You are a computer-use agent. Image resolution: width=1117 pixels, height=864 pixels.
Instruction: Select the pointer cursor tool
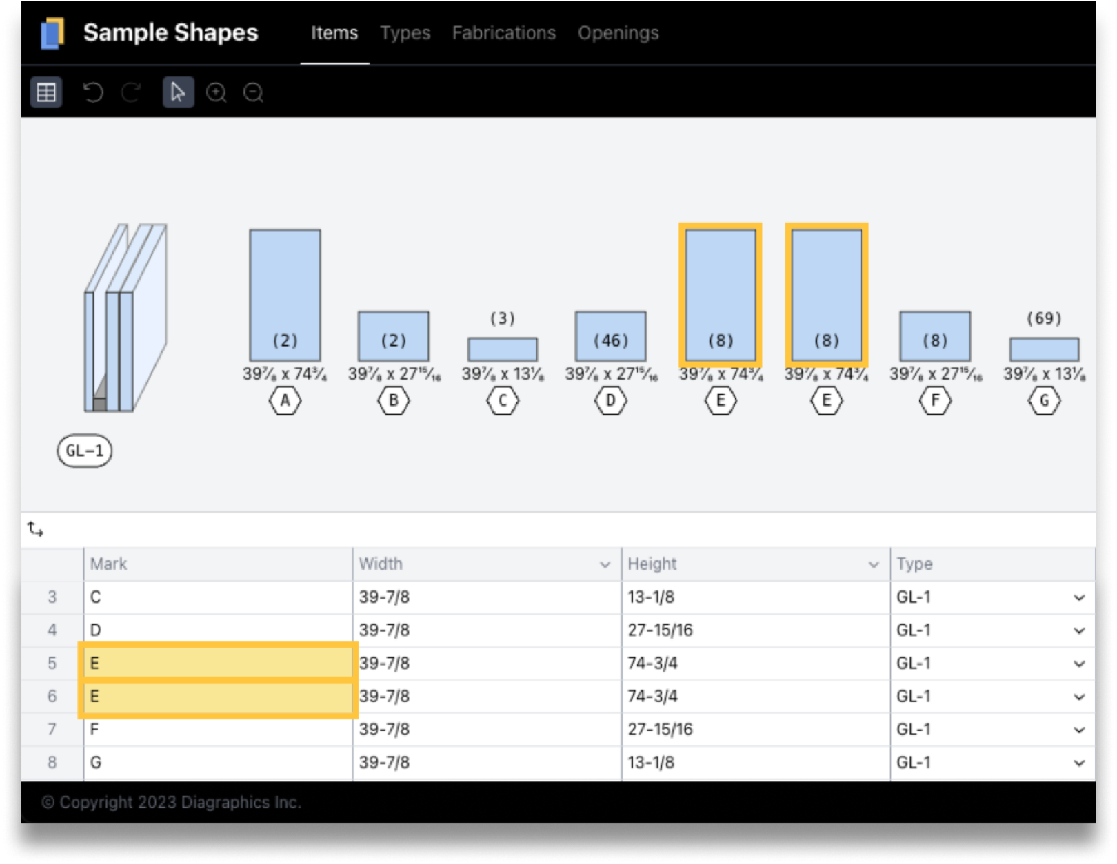coord(178,92)
